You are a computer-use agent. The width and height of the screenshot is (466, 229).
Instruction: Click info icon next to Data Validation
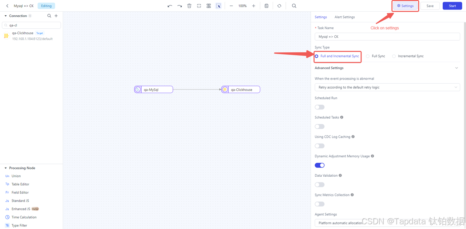[x=340, y=176]
